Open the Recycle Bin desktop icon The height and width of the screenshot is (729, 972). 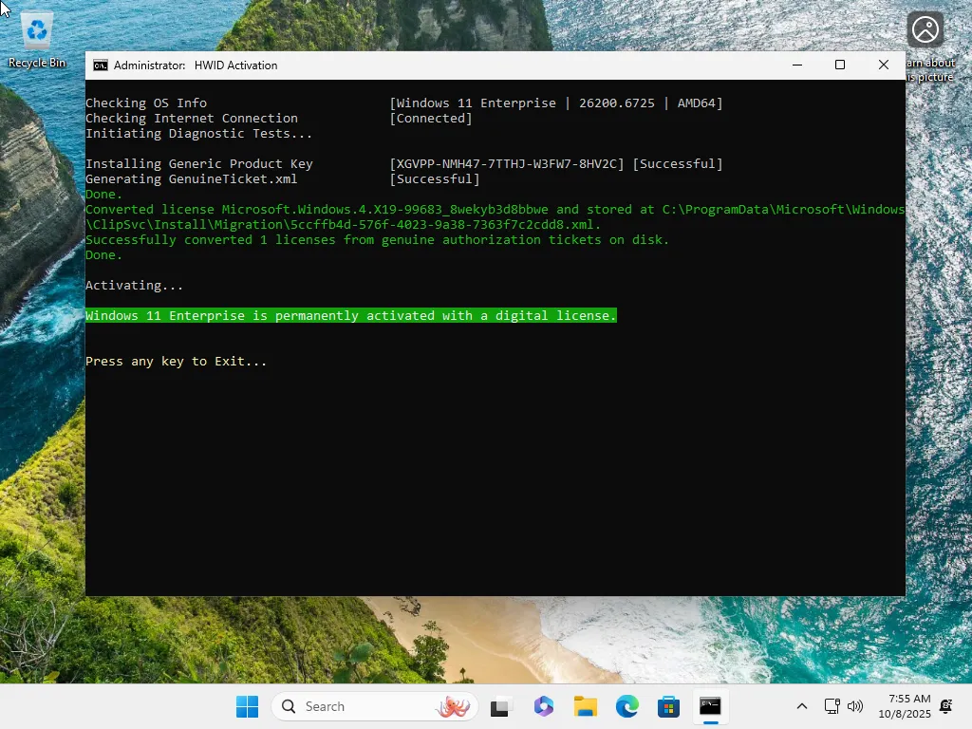(x=37, y=41)
